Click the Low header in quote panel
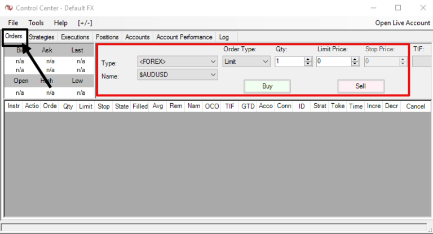The height and width of the screenshot is (234, 433). tap(77, 81)
